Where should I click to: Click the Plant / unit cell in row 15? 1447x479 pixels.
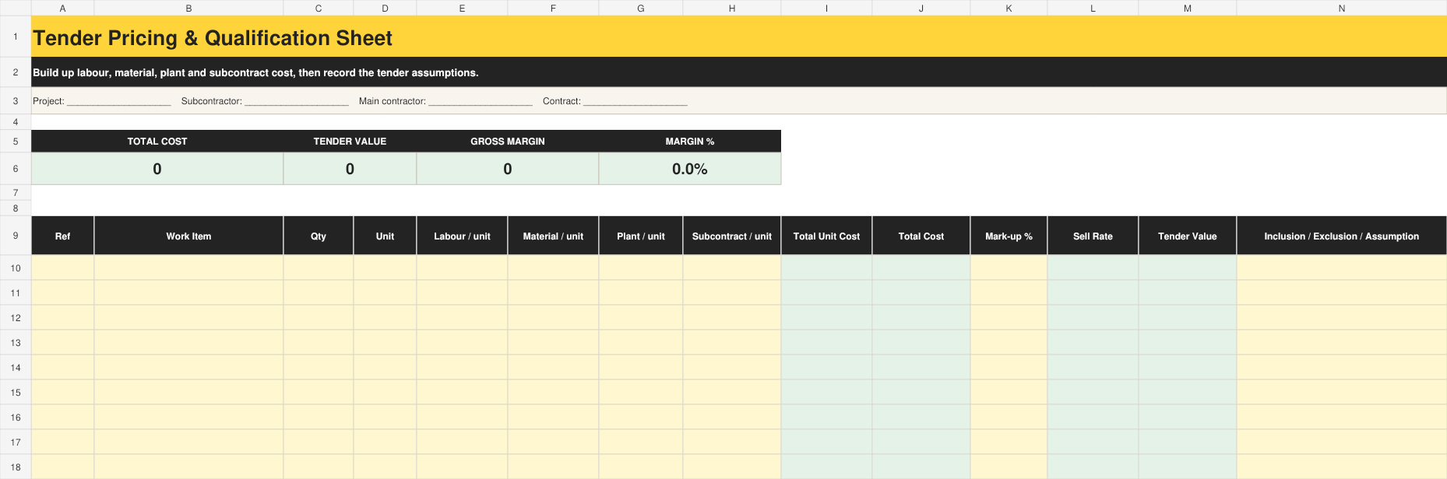point(641,392)
